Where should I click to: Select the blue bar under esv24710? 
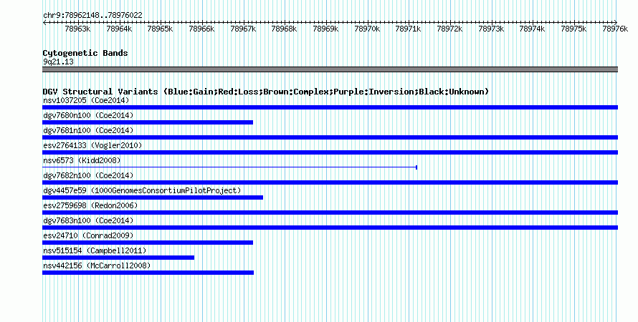click(148, 243)
